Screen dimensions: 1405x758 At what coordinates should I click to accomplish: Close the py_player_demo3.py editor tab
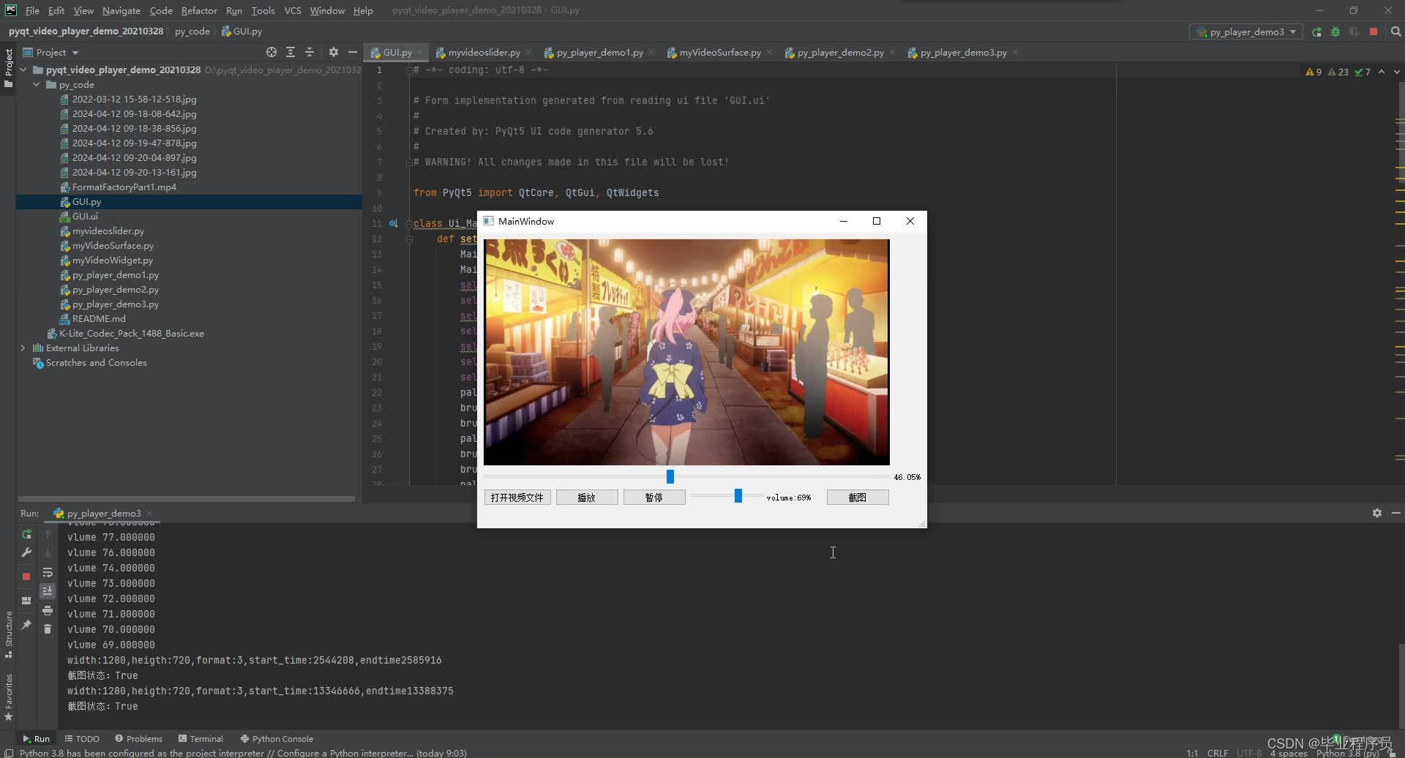(1015, 53)
